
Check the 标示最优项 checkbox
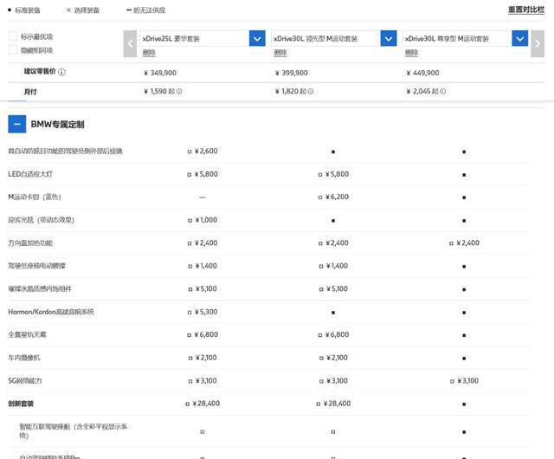13,36
